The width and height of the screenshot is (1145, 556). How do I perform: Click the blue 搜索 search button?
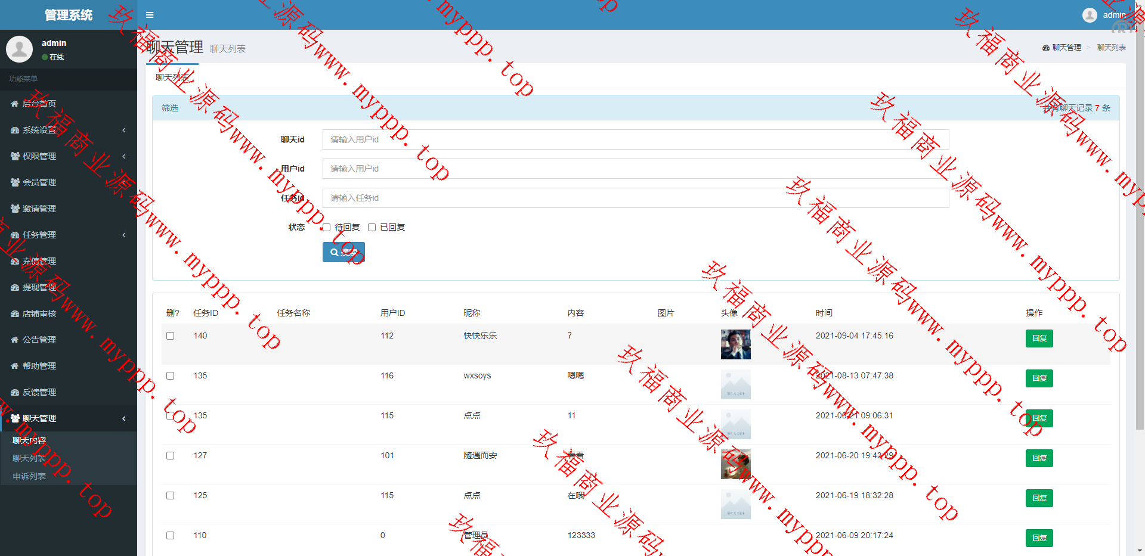[x=343, y=252]
